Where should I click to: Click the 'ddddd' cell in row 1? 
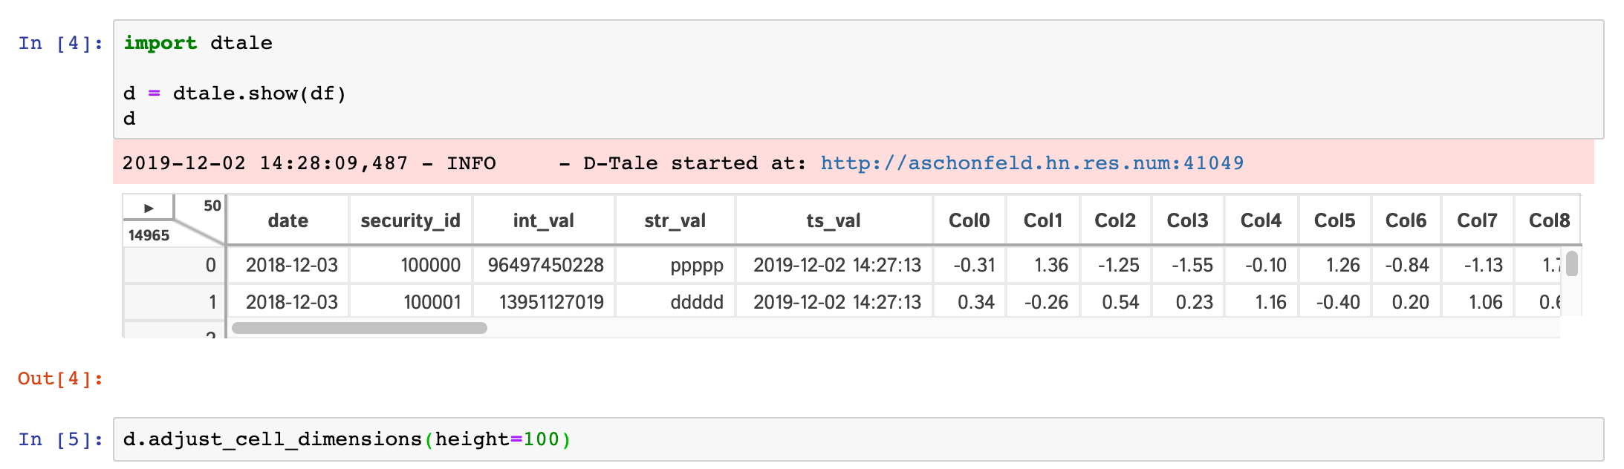click(696, 302)
